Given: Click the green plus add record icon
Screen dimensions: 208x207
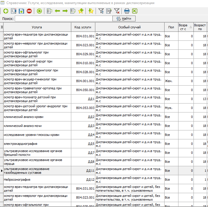Looking at the screenshot, I should point(6,11).
